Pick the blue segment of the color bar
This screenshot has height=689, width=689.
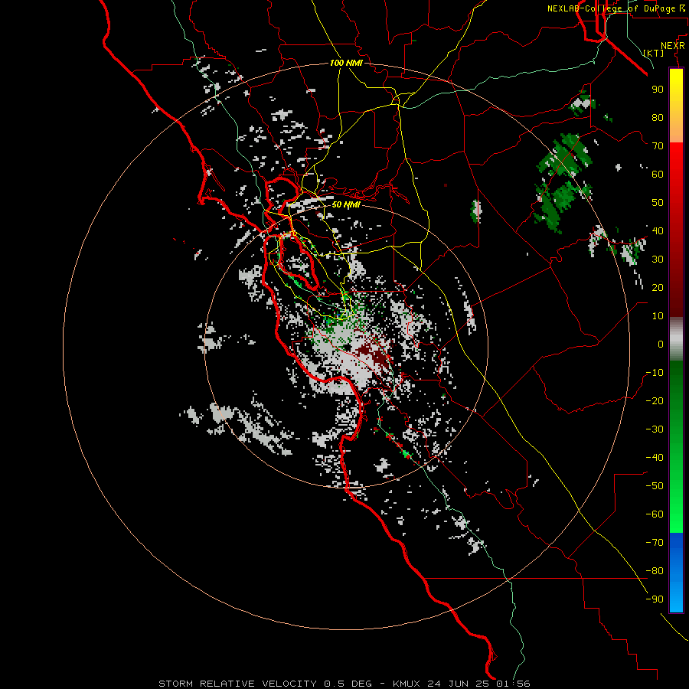676,572
